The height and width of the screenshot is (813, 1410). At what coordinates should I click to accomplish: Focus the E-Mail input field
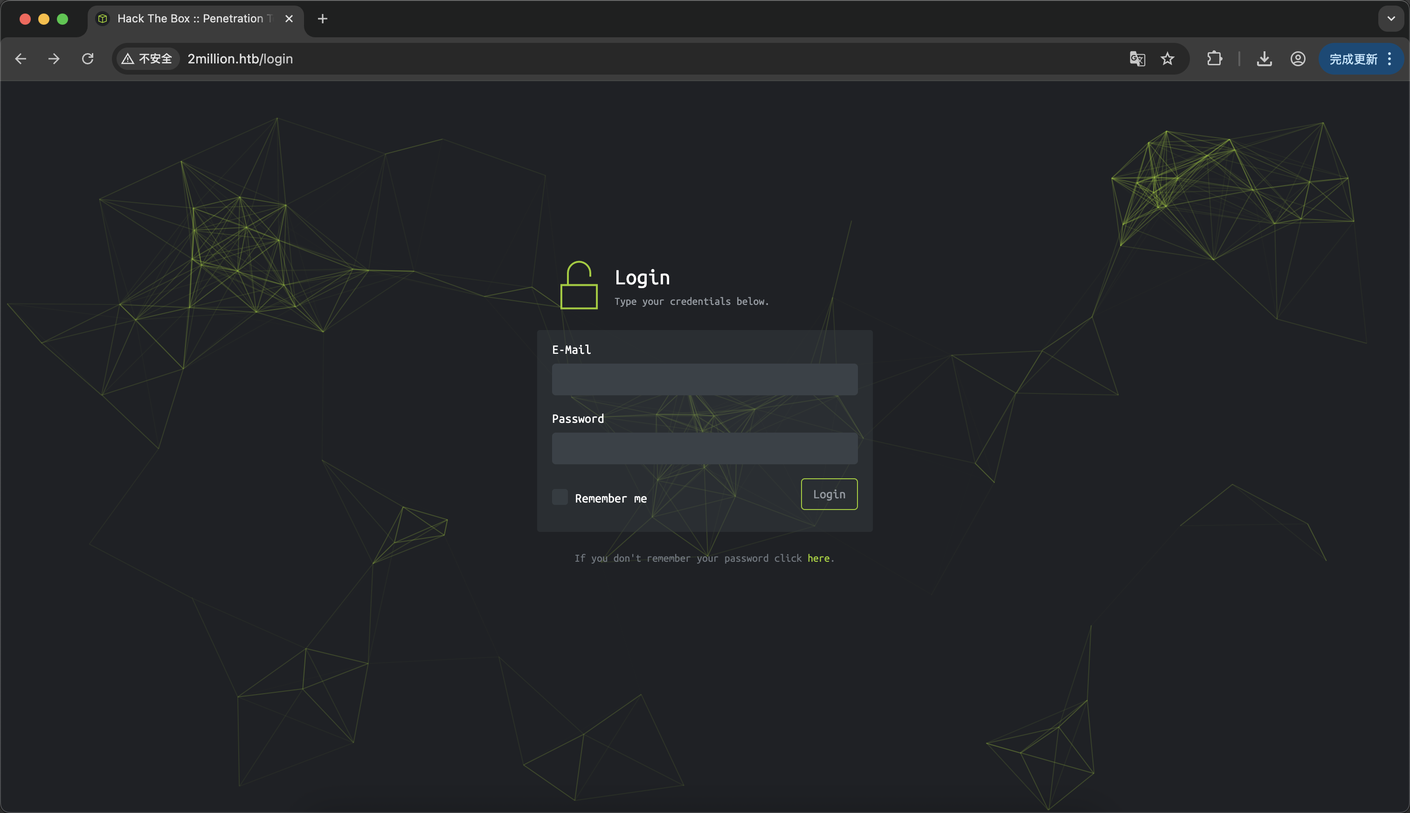(x=704, y=379)
